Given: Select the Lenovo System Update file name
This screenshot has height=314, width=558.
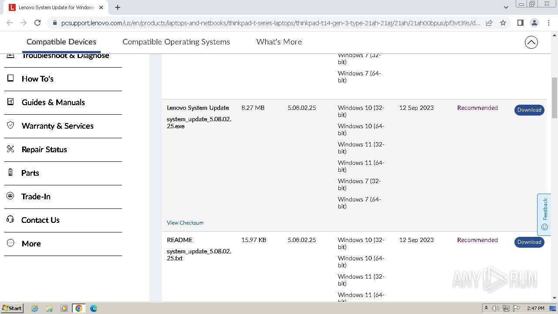Looking at the screenshot, I should click(198, 108).
